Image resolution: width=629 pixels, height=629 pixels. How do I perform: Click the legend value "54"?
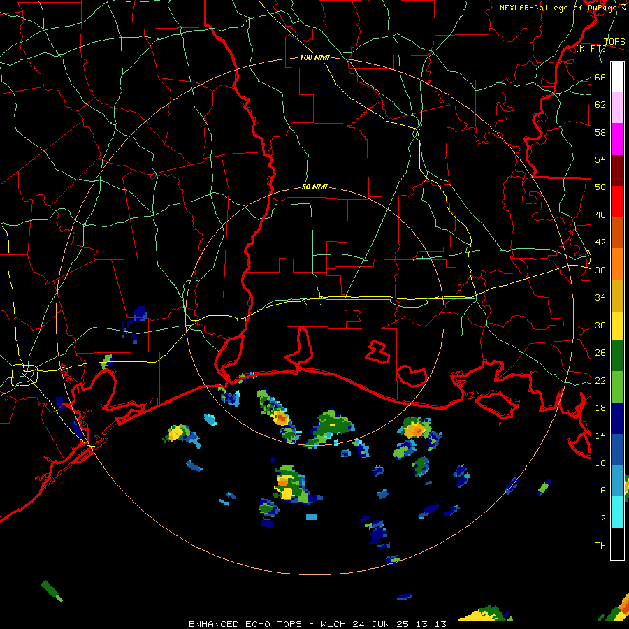(x=600, y=159)
